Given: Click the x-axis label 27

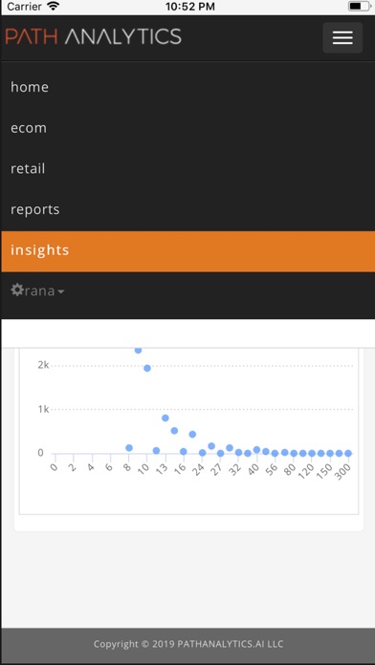Looking at the screenshot, I should tap(217, 469).
